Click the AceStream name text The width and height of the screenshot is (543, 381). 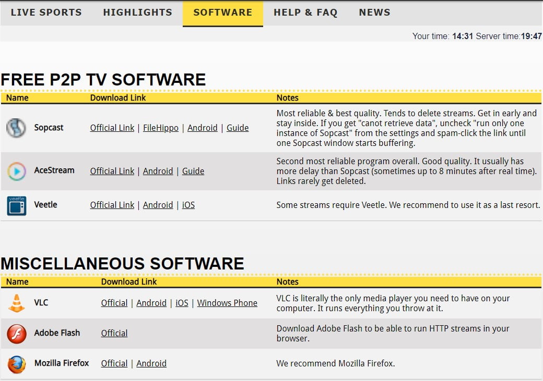(x=54, y=170)
